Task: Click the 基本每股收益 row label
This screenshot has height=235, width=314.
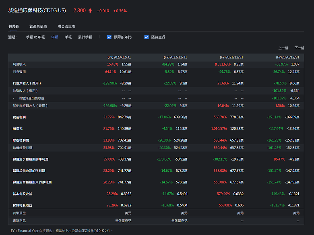Action: tap(23, 194)
